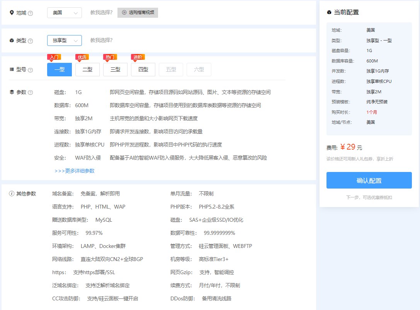Click the info icon beside 其他参数

[12, 194]
